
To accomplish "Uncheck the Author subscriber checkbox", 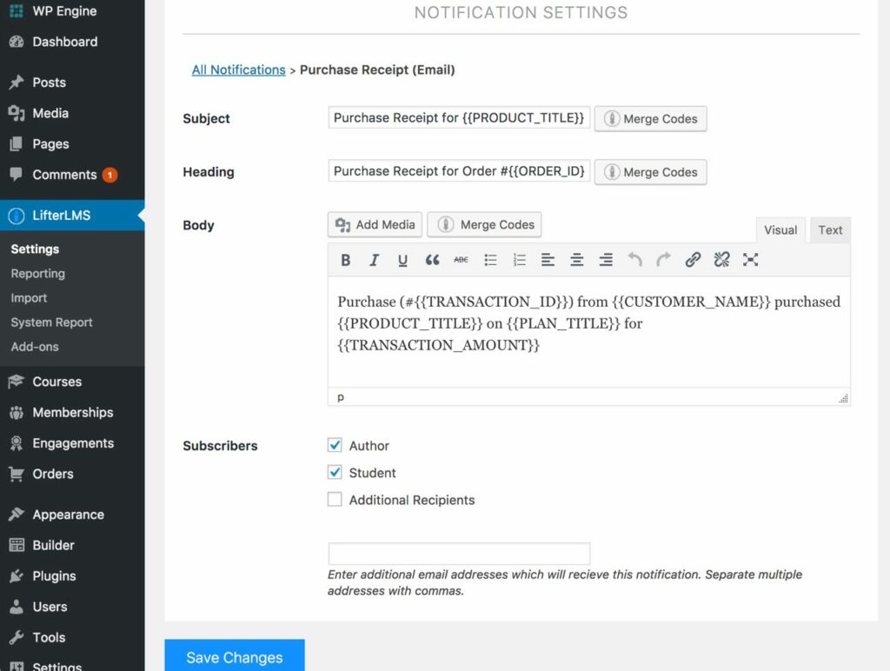I will [x=335, y=445].
